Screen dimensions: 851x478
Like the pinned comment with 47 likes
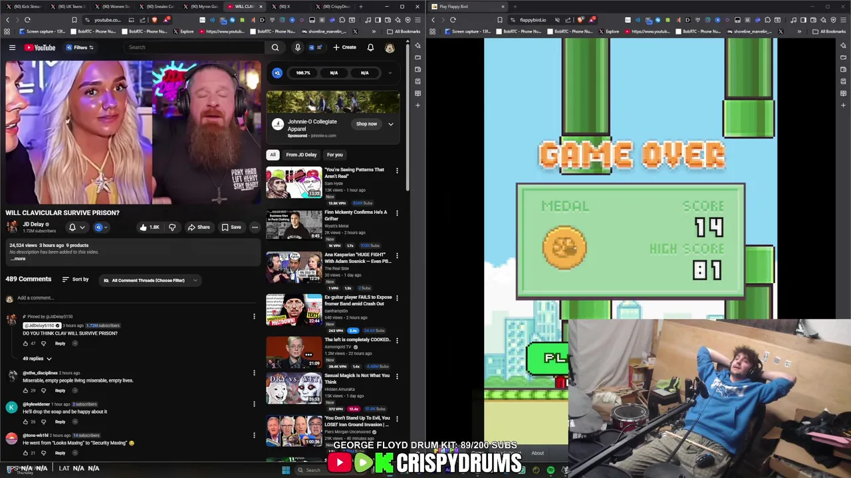coord(25,343)
